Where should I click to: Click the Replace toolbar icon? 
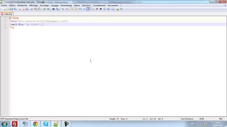(57, 9)
